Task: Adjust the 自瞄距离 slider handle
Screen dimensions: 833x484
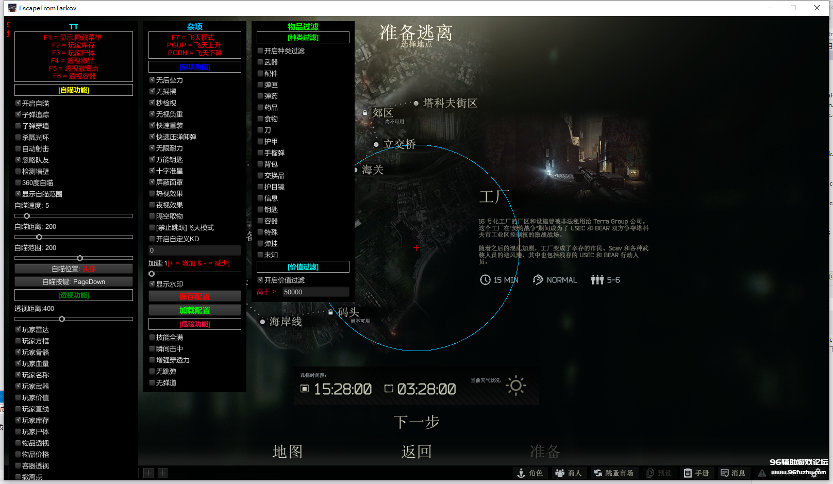Action: pyautogui.click(x=39, y=237)
